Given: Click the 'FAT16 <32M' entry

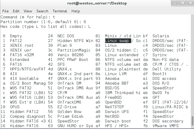Looking at the screenshot, I should click(22, 55).
